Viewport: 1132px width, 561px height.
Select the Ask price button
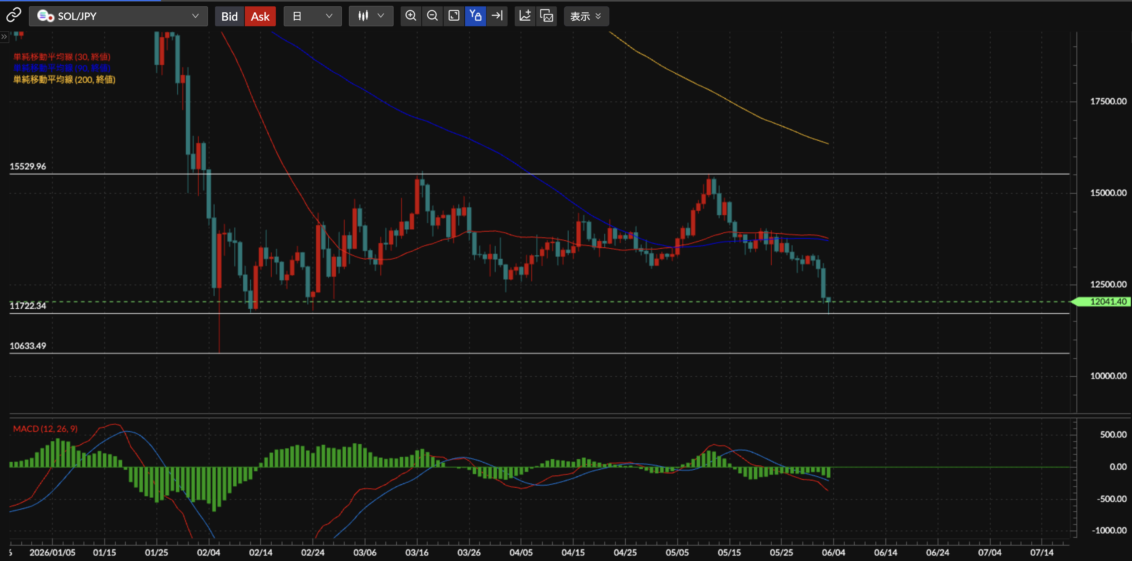(x=260, y=16)
